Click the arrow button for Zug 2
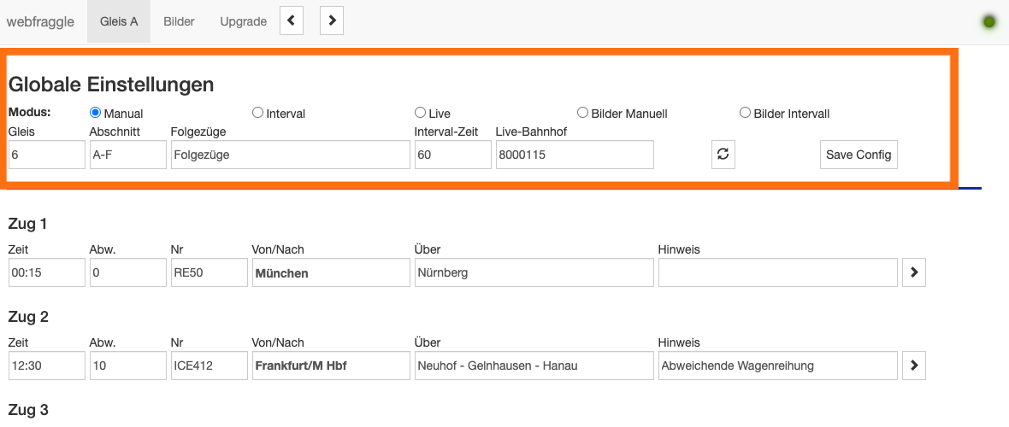1009x427 pixels. pos(914,366)
